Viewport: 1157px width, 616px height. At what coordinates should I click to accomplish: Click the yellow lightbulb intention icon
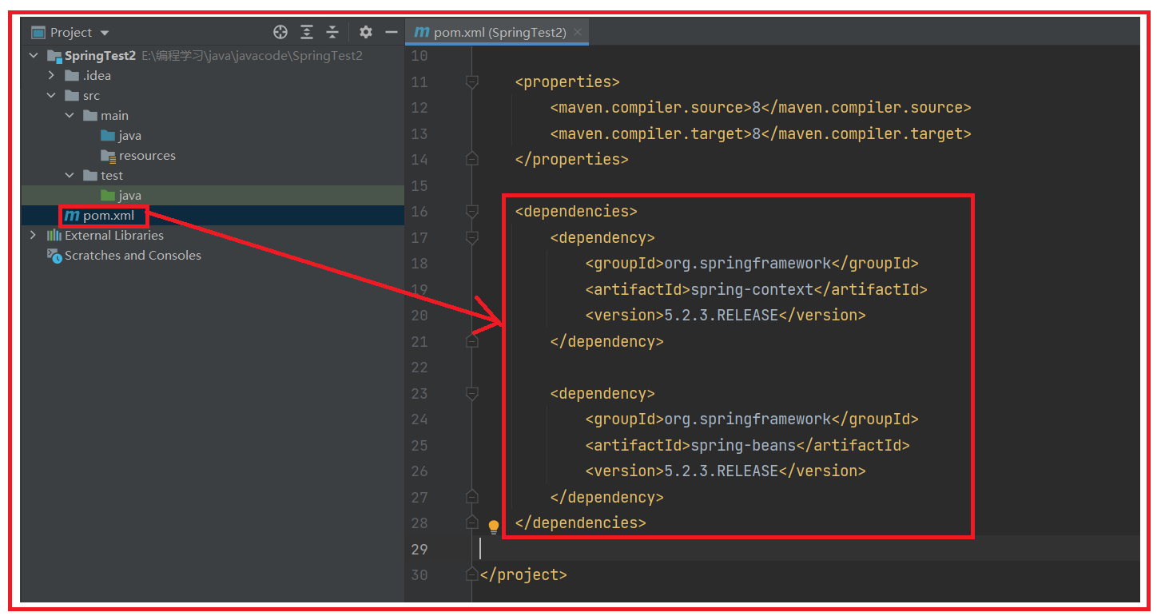tap(494, 527)
